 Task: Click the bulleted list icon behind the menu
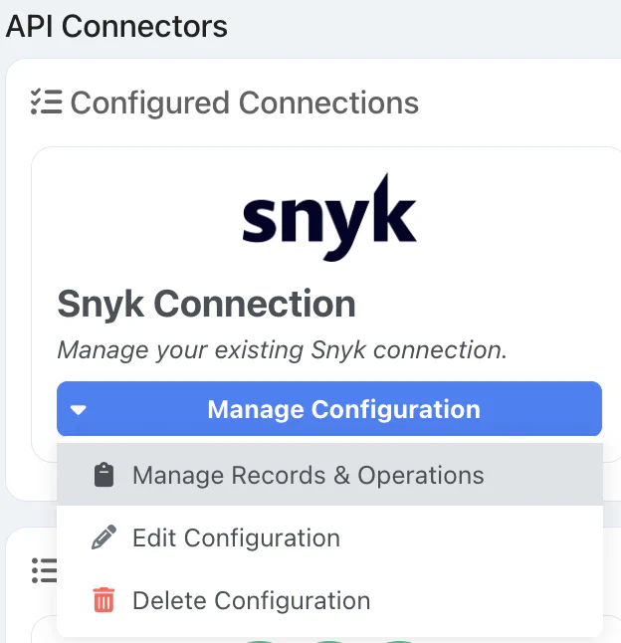click(x=43, y=569)
